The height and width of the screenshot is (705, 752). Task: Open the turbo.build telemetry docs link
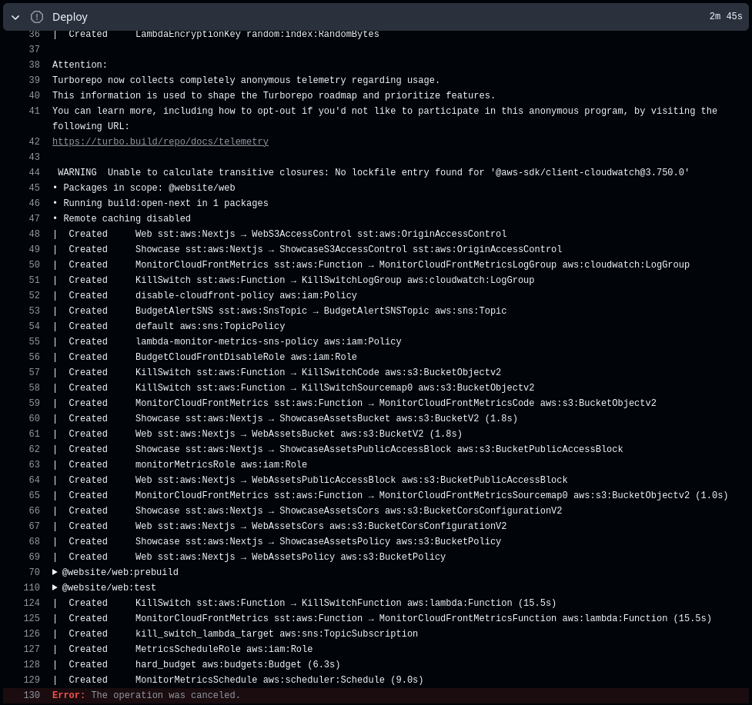[x=160, y=141]
